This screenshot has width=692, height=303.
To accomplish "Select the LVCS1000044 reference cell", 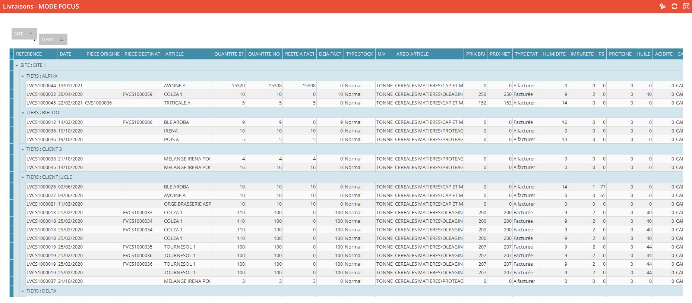I will 41,86.
